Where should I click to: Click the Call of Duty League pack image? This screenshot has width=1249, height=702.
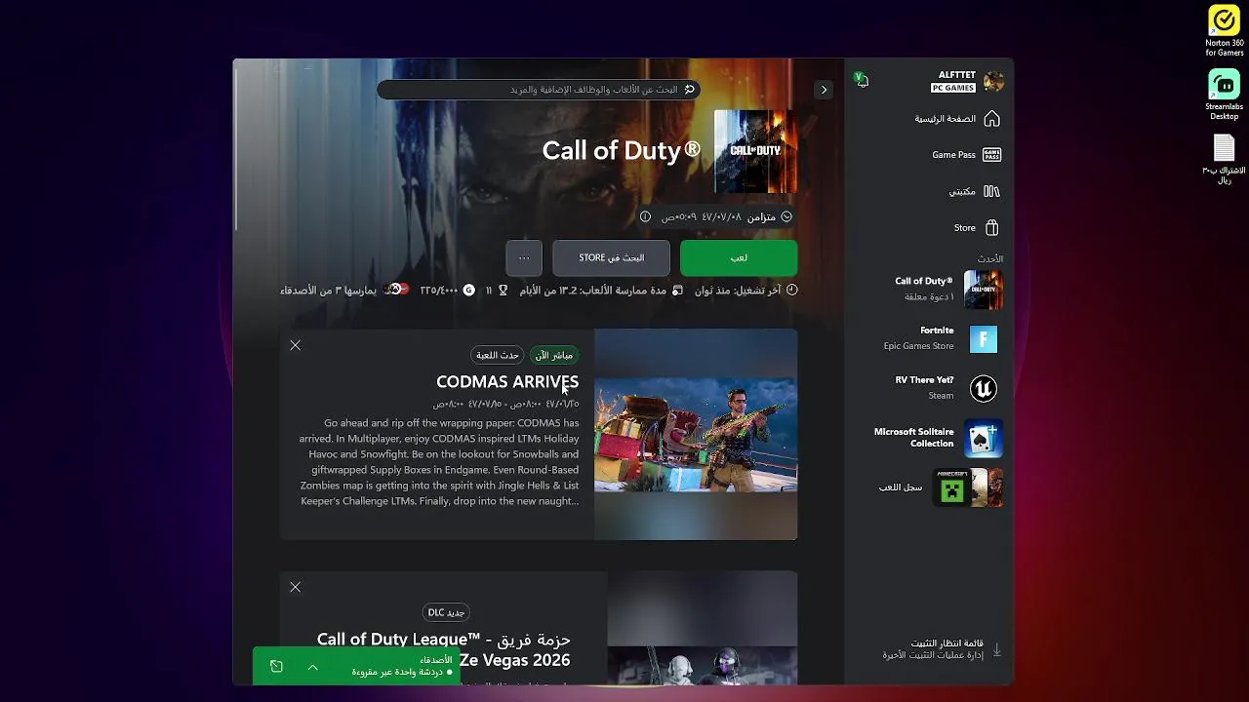pos(703,628)
